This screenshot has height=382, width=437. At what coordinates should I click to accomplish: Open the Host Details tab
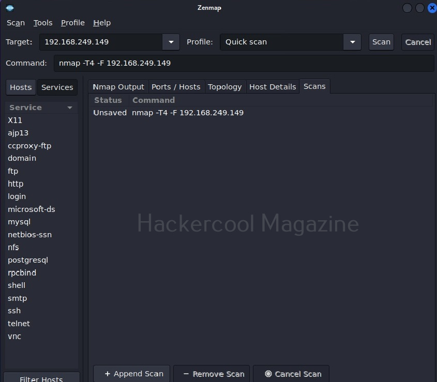click(x=273, y=87)
